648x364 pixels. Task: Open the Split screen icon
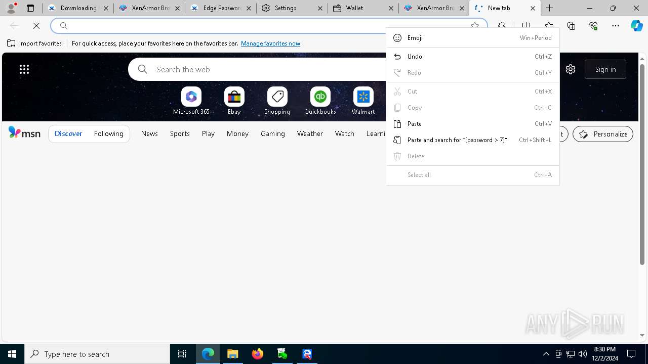[x=526, y=26]
